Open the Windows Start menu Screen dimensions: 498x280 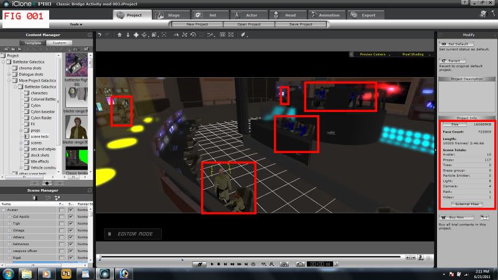click(x=8, y=274)
